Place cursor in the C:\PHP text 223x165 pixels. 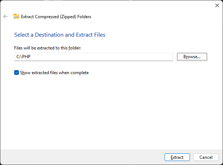[x=24, y=57]
